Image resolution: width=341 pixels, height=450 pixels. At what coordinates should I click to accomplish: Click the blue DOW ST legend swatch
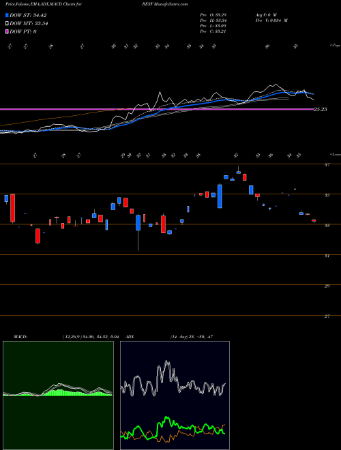pos(8,15)
